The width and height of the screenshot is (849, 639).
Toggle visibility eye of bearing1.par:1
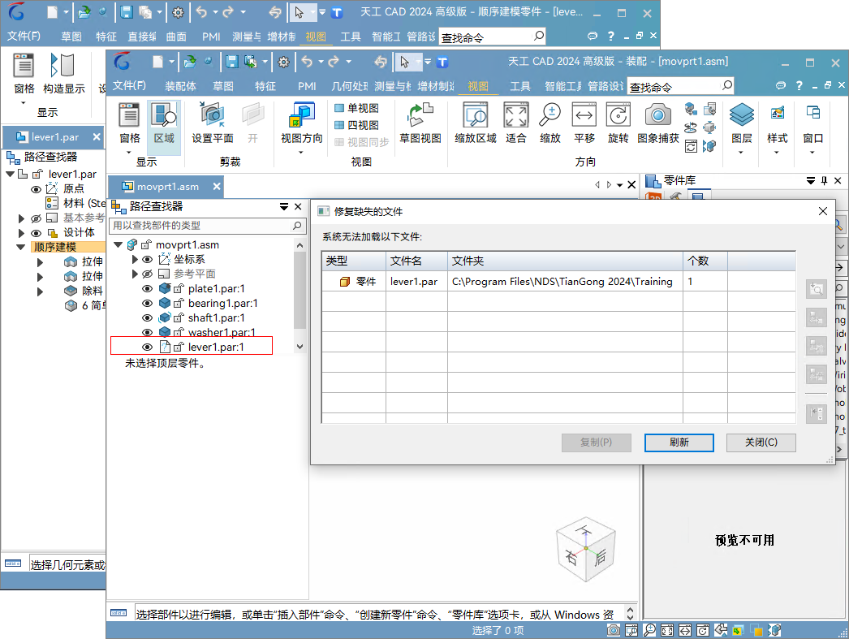point(147,303)
